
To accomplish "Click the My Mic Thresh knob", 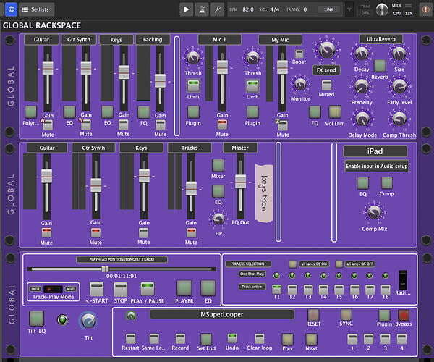I will 252,58.
